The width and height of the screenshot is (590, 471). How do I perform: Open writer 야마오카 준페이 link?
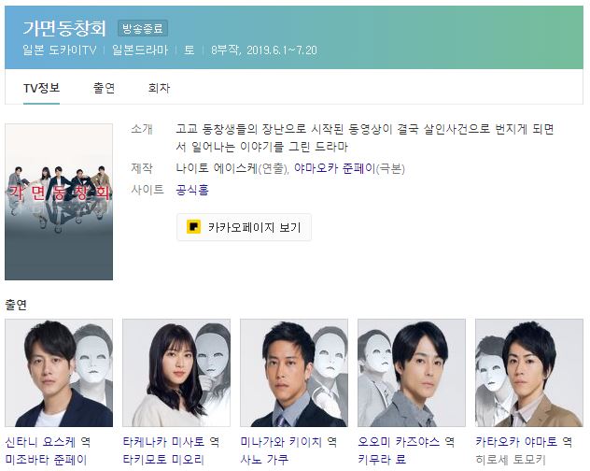[x=335, y=168]
